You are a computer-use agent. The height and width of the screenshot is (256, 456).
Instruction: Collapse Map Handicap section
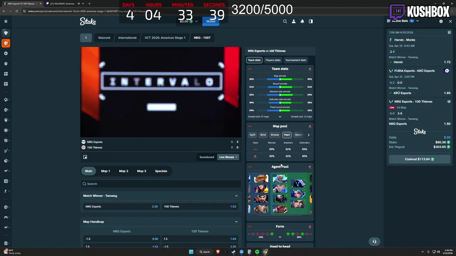(236, 222)
